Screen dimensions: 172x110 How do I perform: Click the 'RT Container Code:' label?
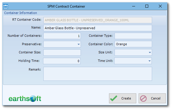27,20
